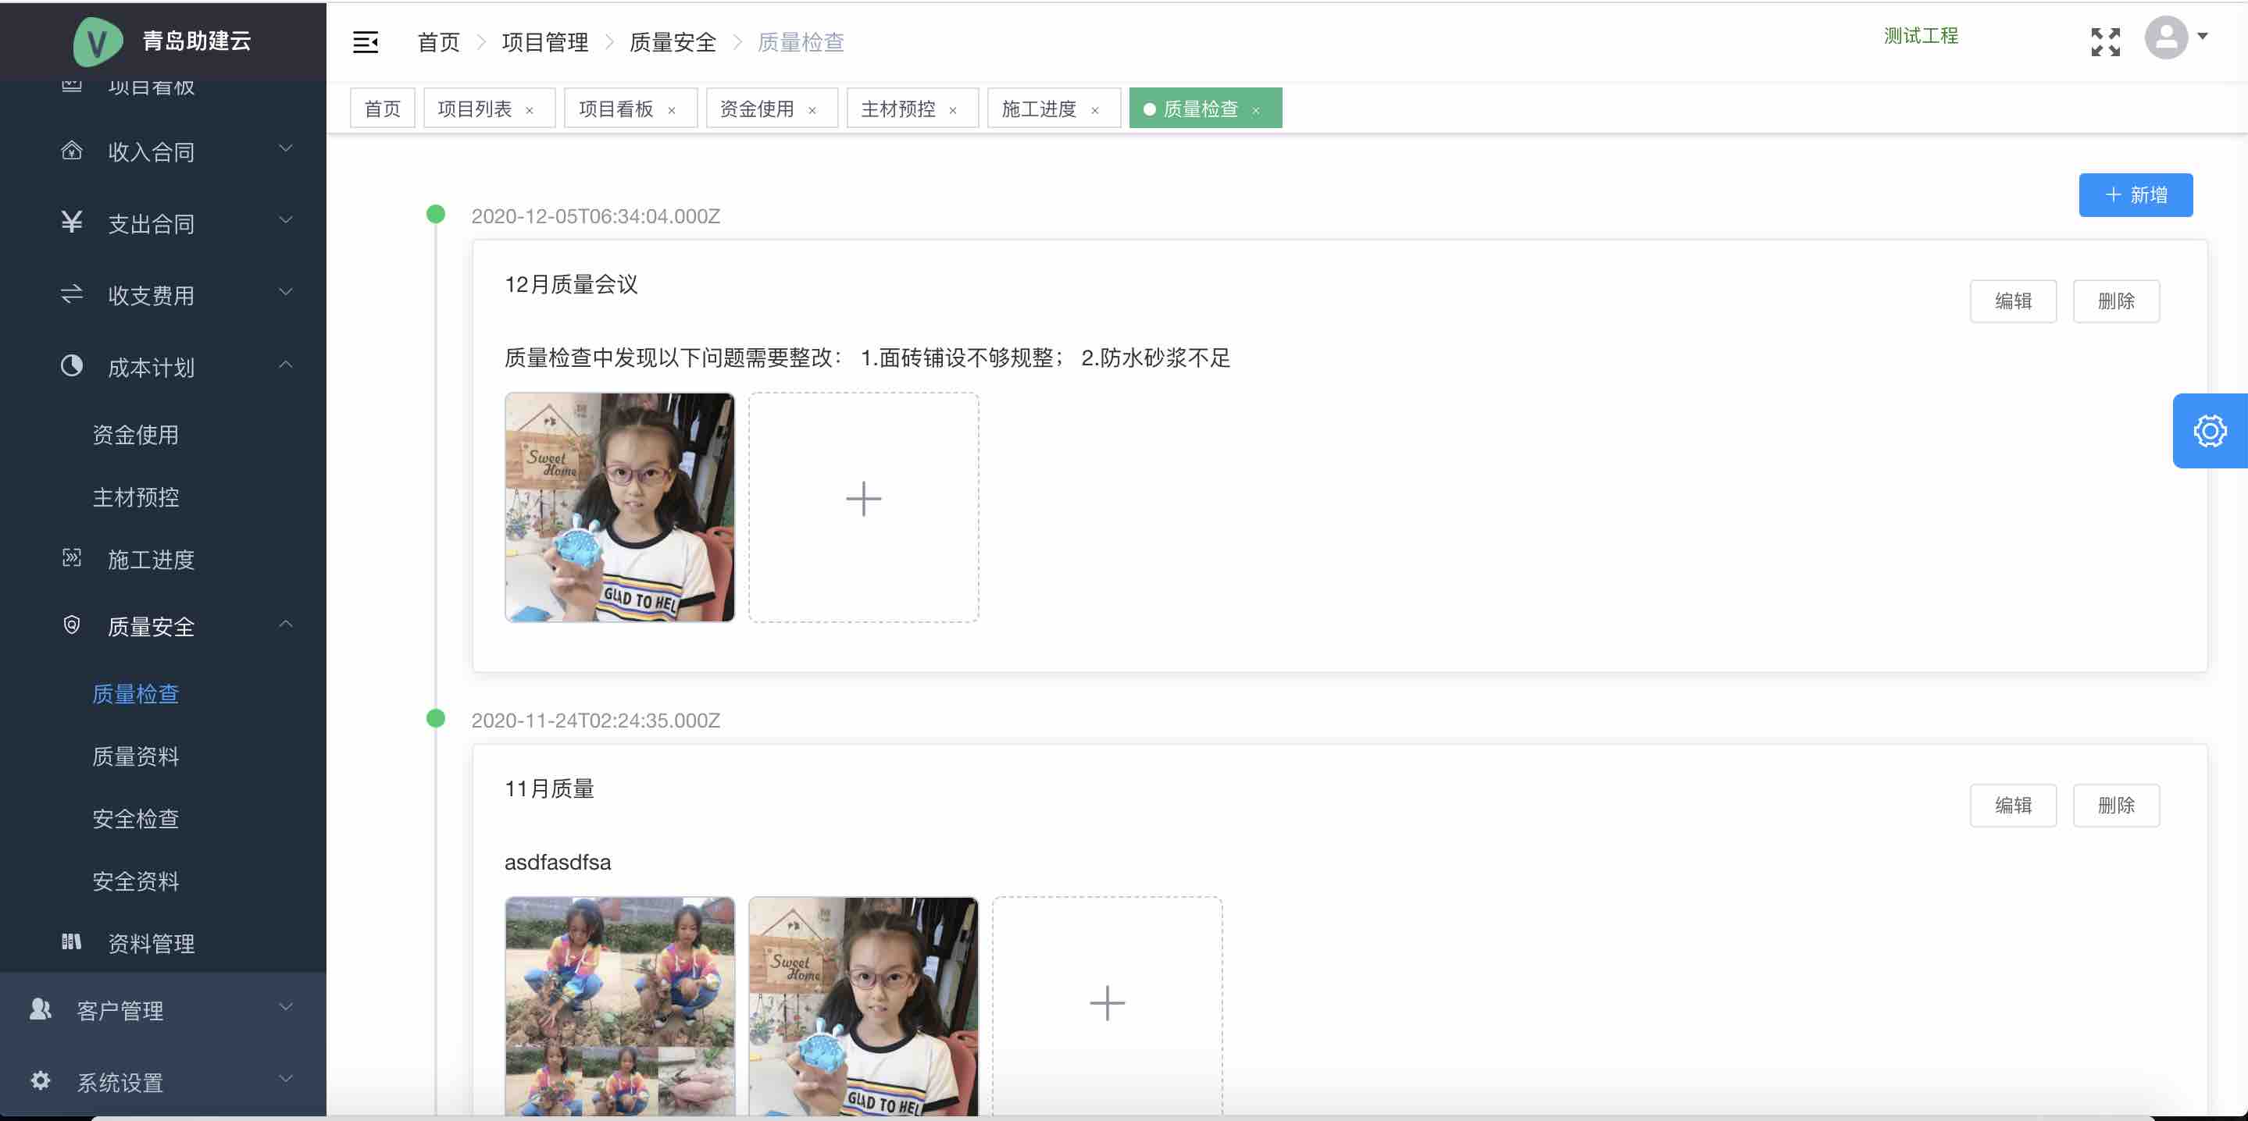Open 安全检查 in sidebar

tap(136, 818)
